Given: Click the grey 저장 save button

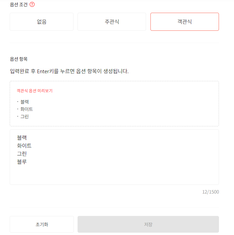Looking at the screenshot, I should [148, 224].
